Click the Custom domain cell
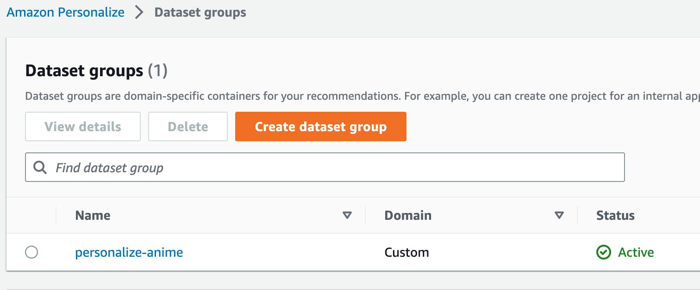Screen dimensions: 700x290 pos(406,252)
